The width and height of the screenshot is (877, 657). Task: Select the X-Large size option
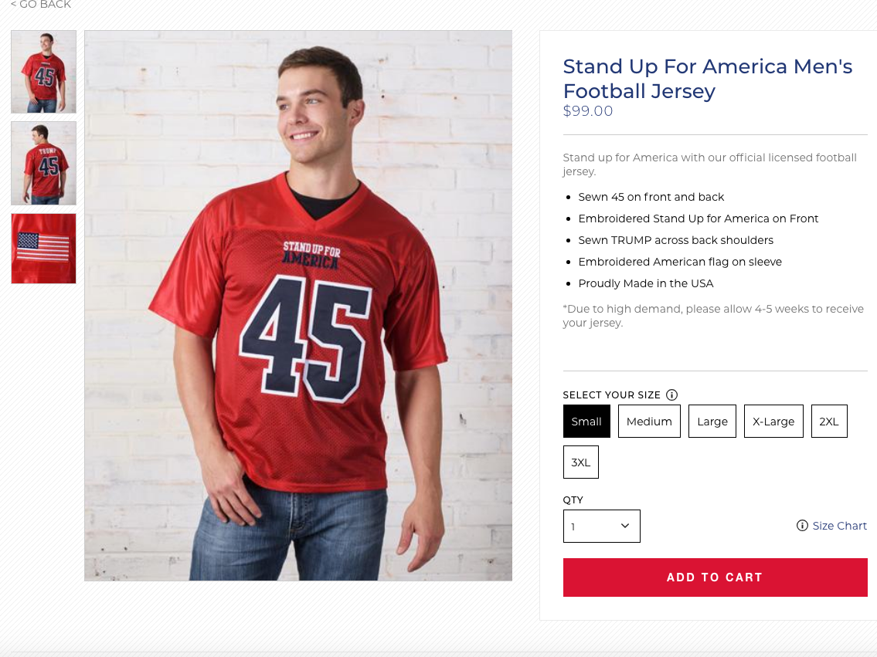[x=773, y=422]
